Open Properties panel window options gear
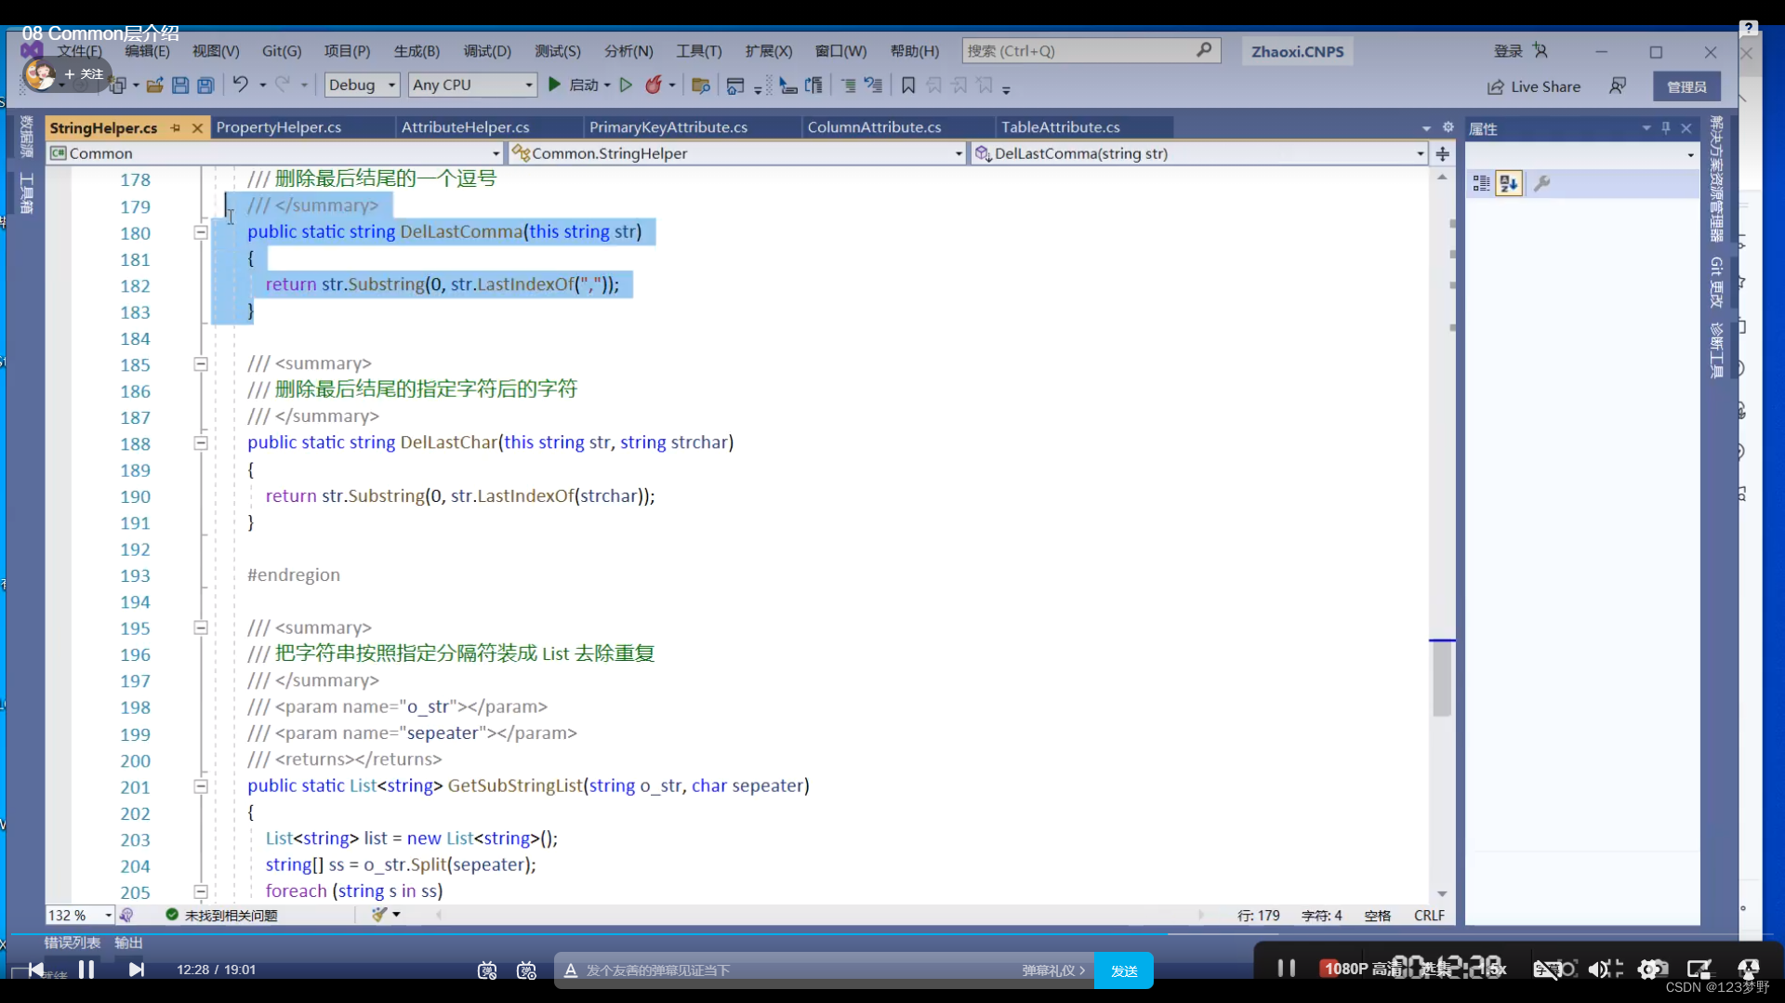The image size is (1785, 1003). [x=1448, y=127]
